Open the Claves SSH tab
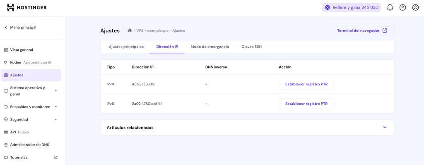The image size is (424, 165). click(251, 47)
